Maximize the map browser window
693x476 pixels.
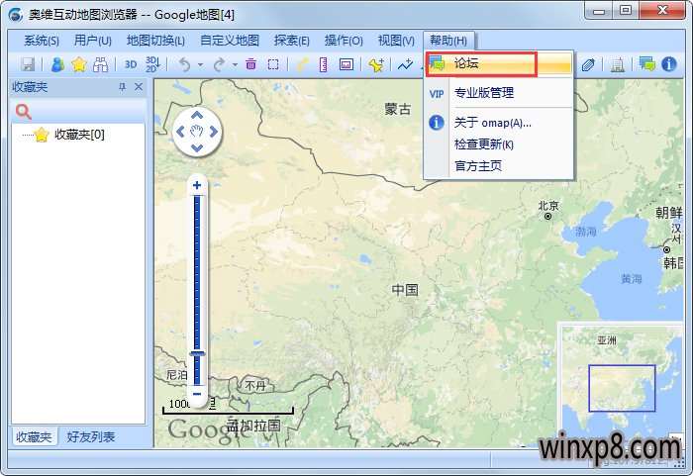coord(626,11)
